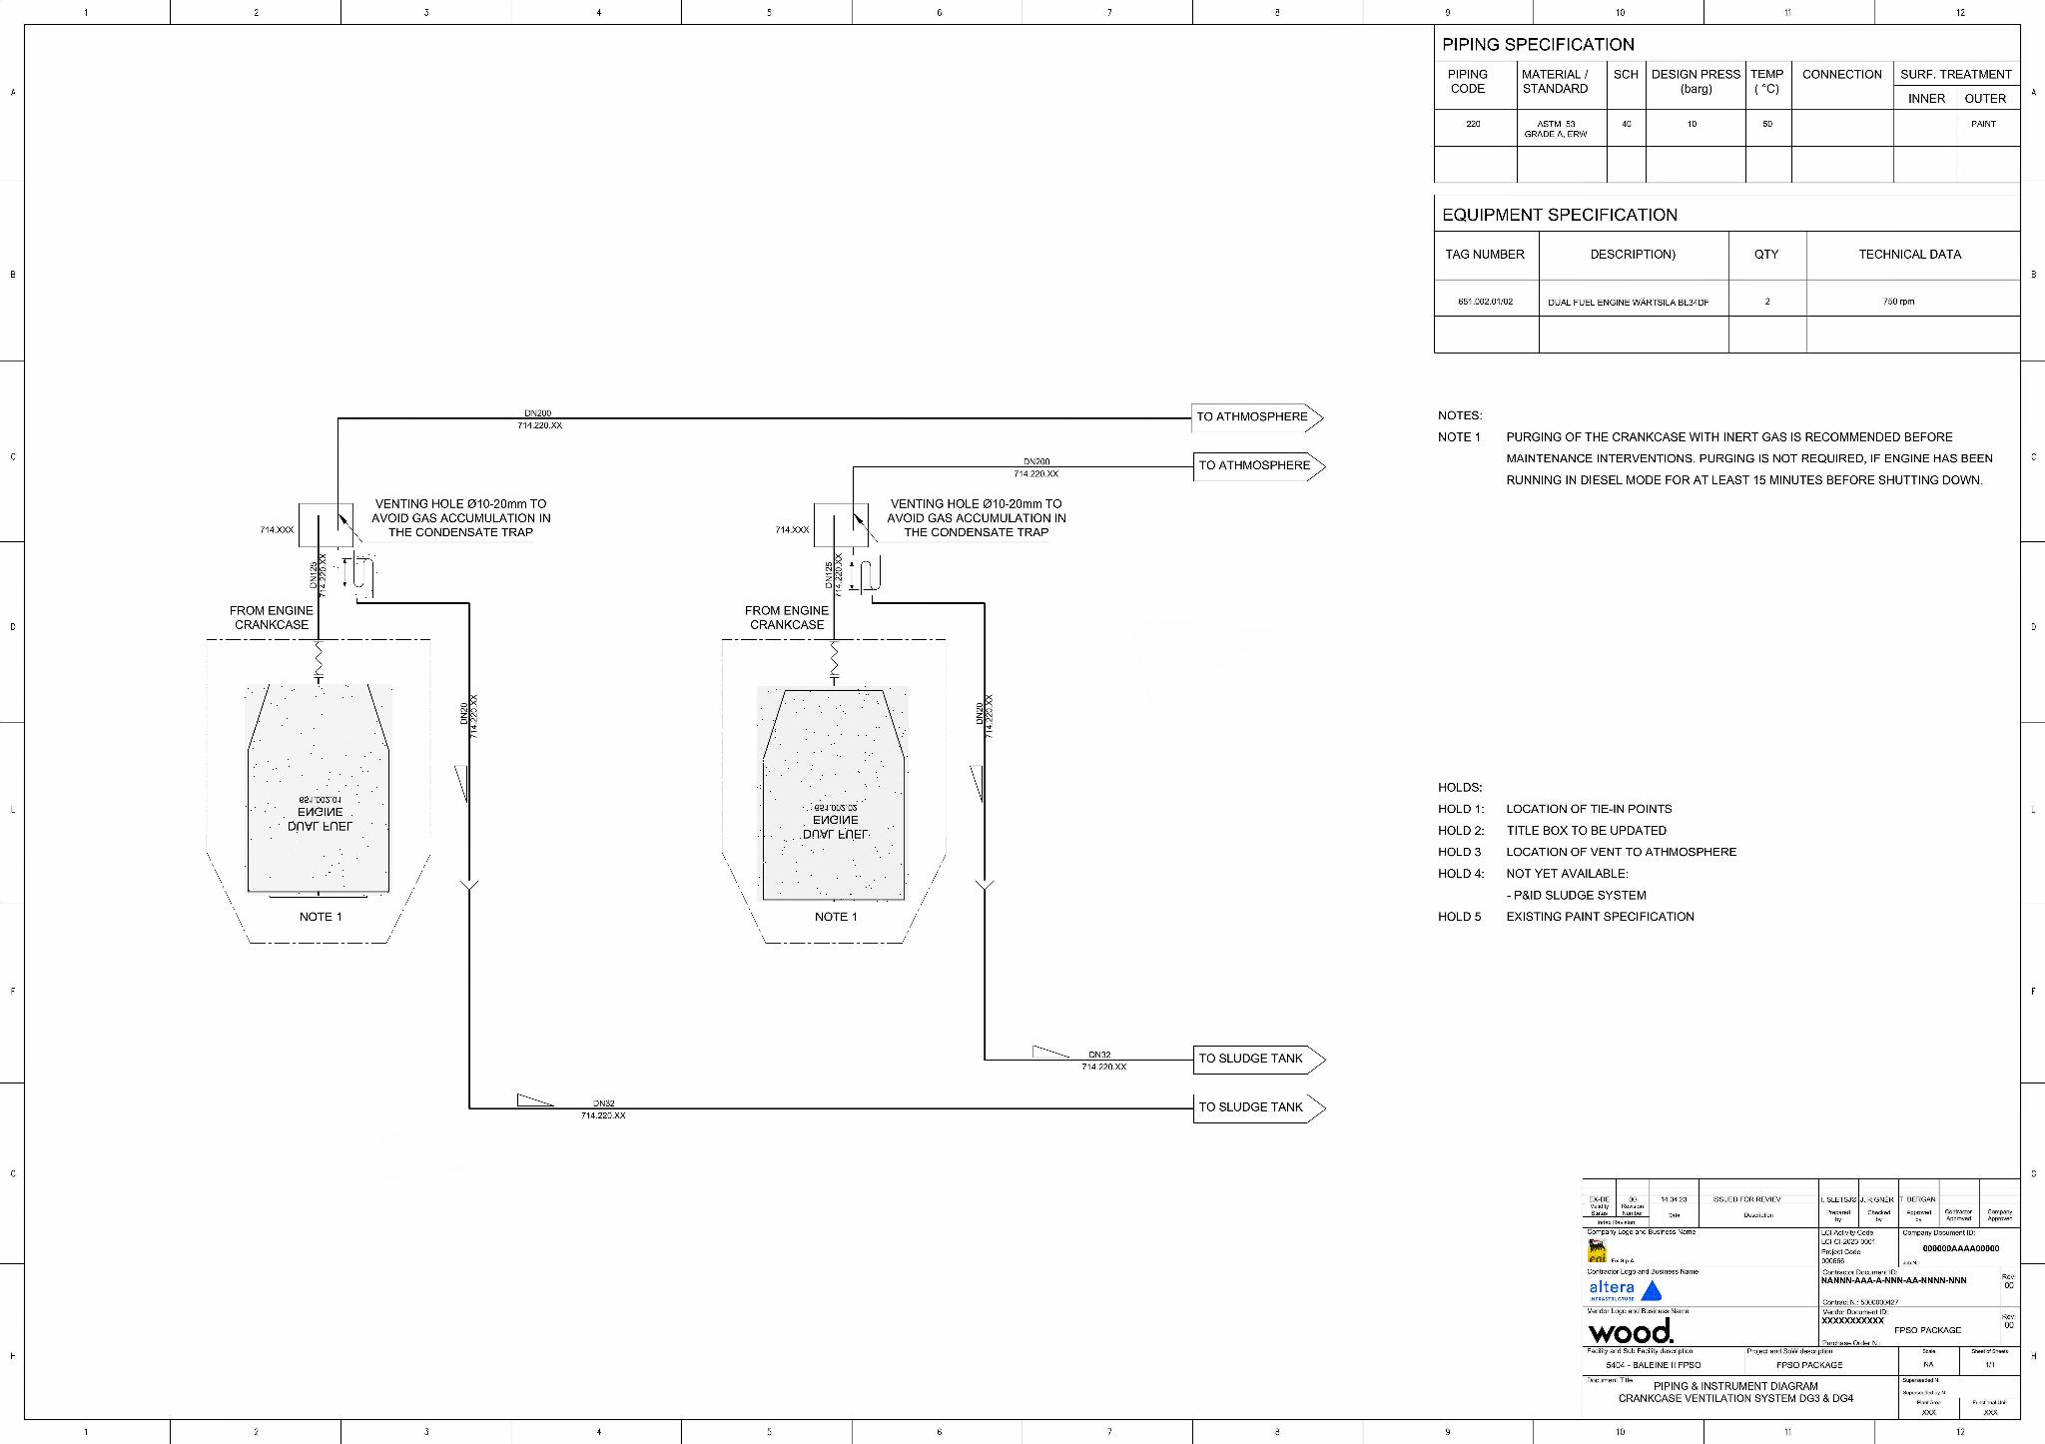Click the altera infrastructure logo
2045x1444 pixels.
click(x=1625, y=1290)
